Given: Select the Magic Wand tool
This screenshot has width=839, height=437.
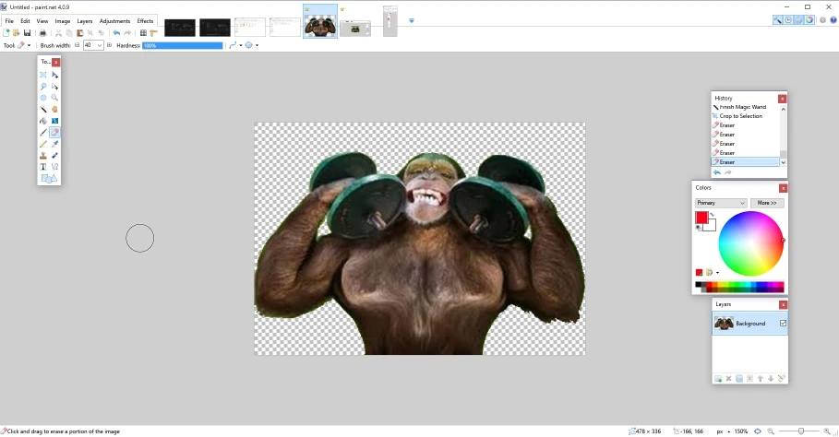Looking at the screenshot, I should 43,110.
